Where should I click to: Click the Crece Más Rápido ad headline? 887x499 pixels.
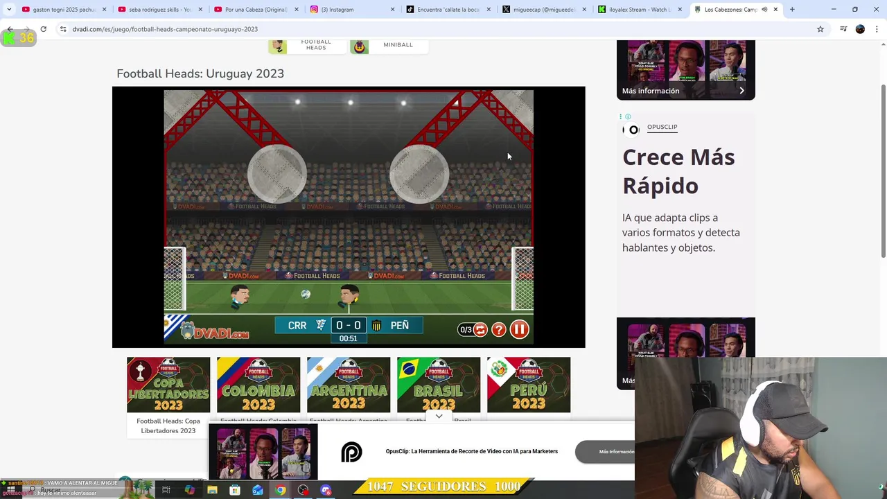[678, 171]
